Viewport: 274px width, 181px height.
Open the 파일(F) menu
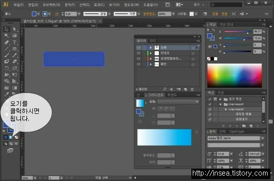18,4
